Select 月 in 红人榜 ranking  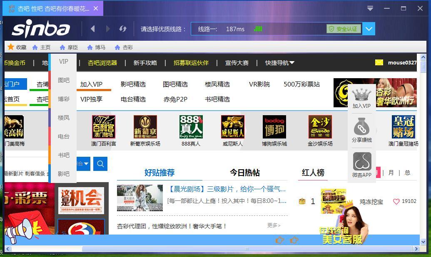391,173
